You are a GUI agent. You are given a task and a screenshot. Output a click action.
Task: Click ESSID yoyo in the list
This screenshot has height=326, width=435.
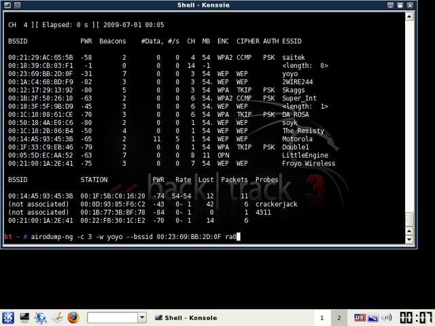click(290, 74)
